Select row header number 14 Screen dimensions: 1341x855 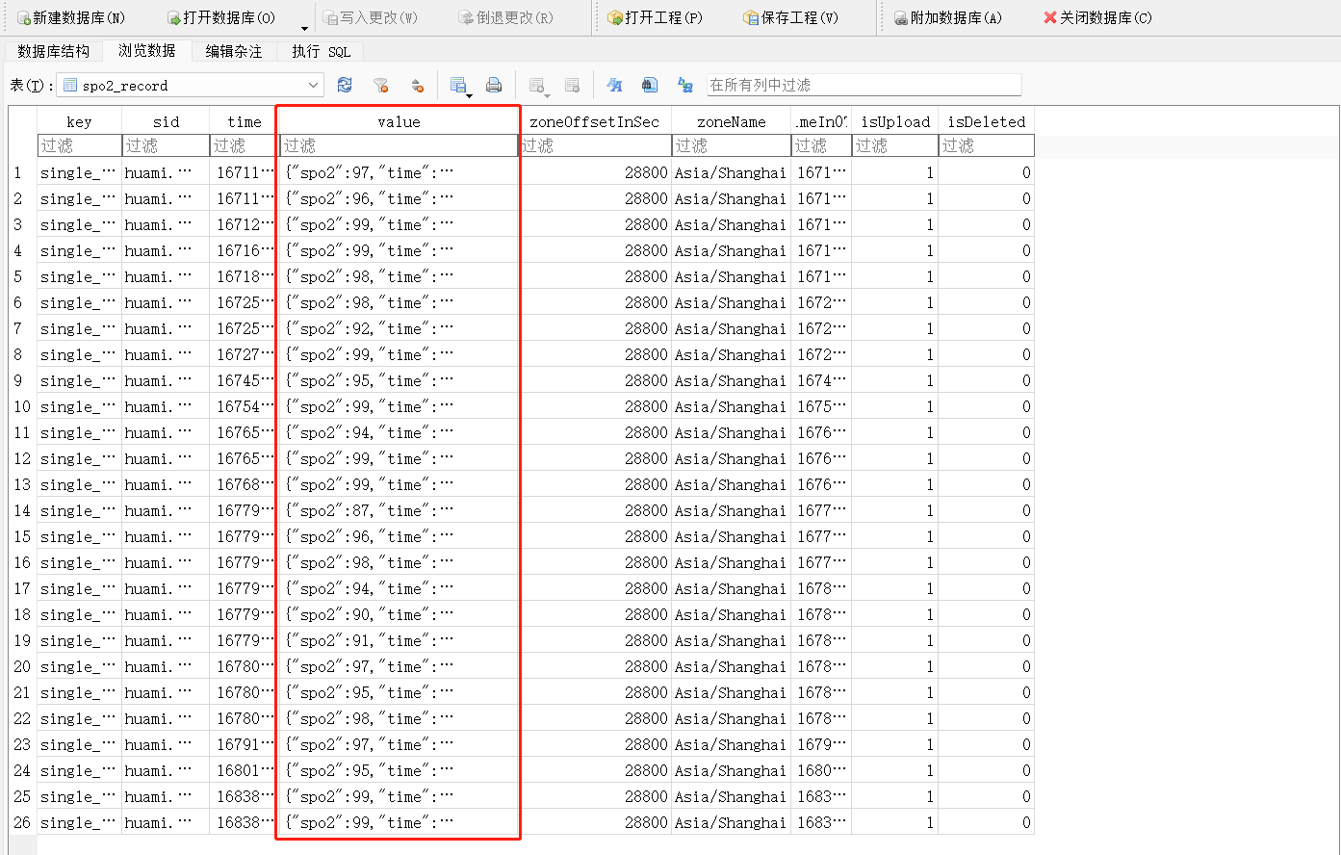[x=23, y=510]
